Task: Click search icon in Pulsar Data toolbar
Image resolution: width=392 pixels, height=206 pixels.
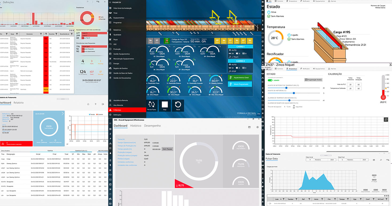Action: 381,160
